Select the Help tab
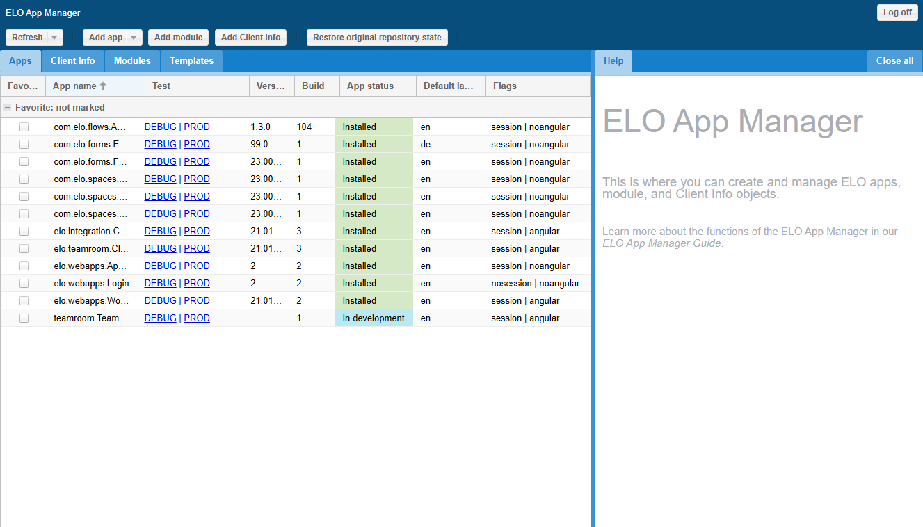Viewport: 923px width, 527px height. [x=613, y=61]
